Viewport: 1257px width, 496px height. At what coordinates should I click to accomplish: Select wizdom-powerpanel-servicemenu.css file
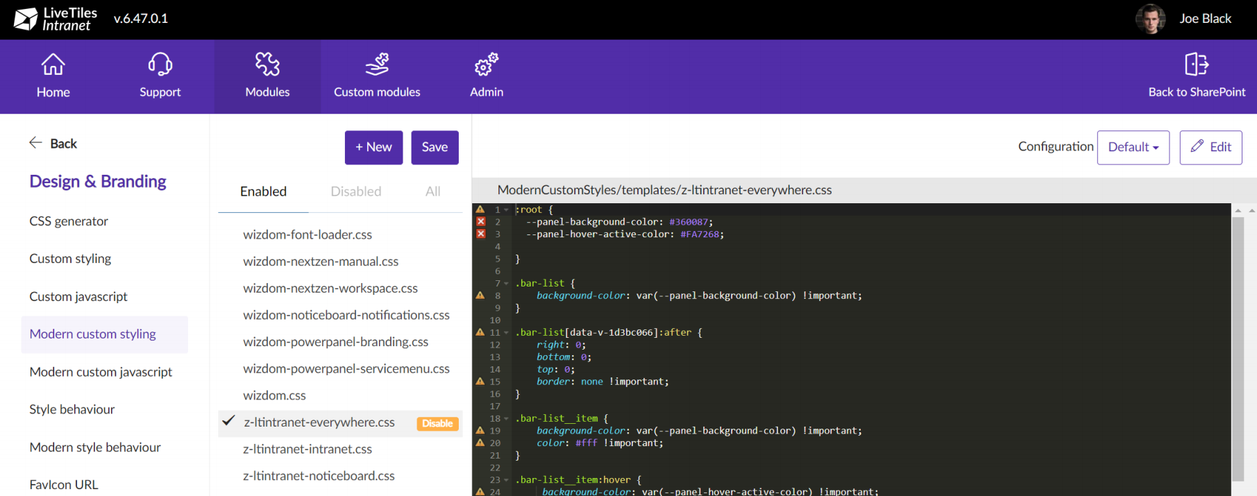pos(346,368)
